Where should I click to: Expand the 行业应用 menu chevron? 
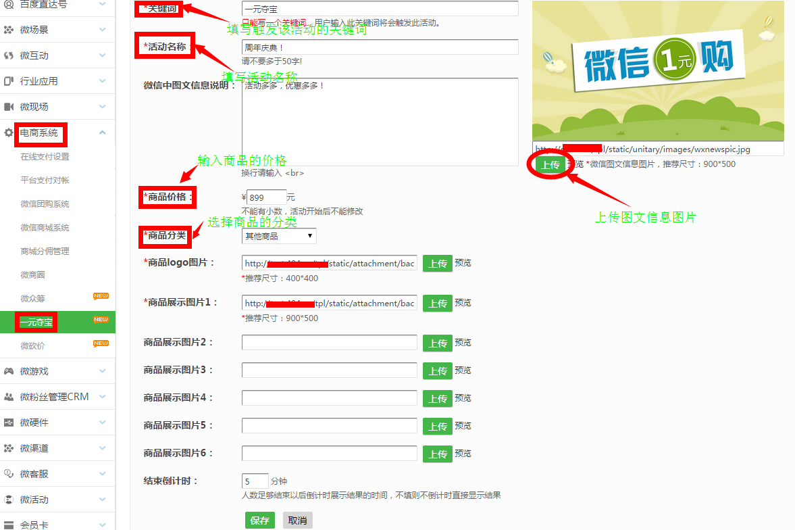tap(103, 81)
